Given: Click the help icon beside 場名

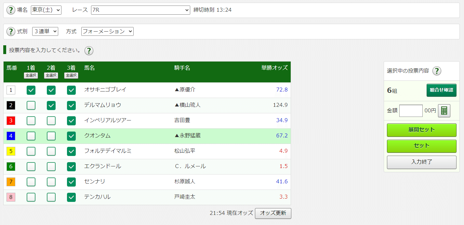Looking at the screenshot, I should click(x=11, y=10).
